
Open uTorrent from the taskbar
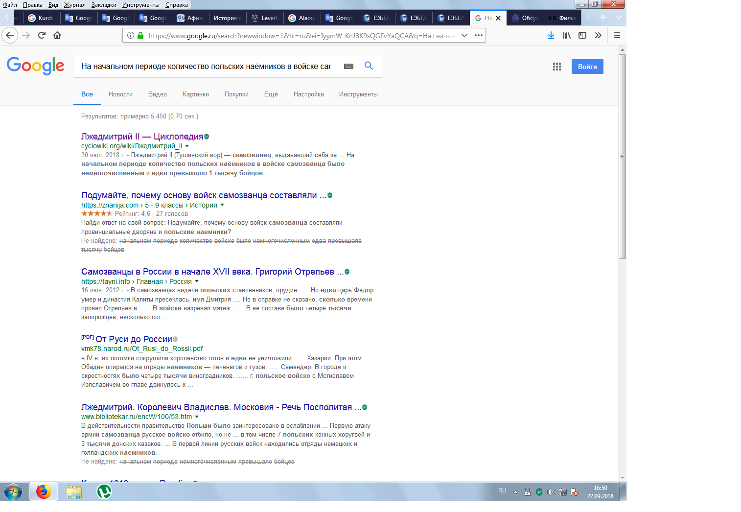pyautogui.click(x=104, y=491)
